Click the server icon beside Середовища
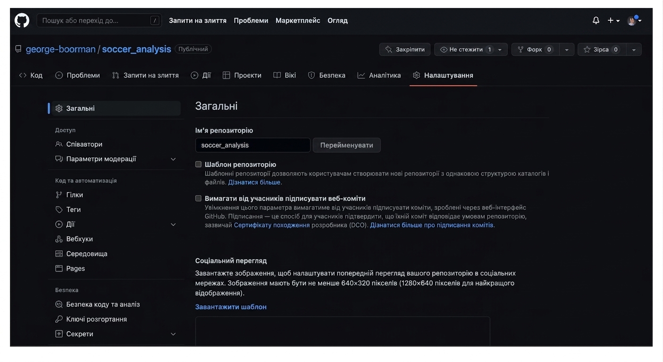Image resolution: width=663 pixels, height=362 pixels. pyautogui.click(x=59, y=254)
